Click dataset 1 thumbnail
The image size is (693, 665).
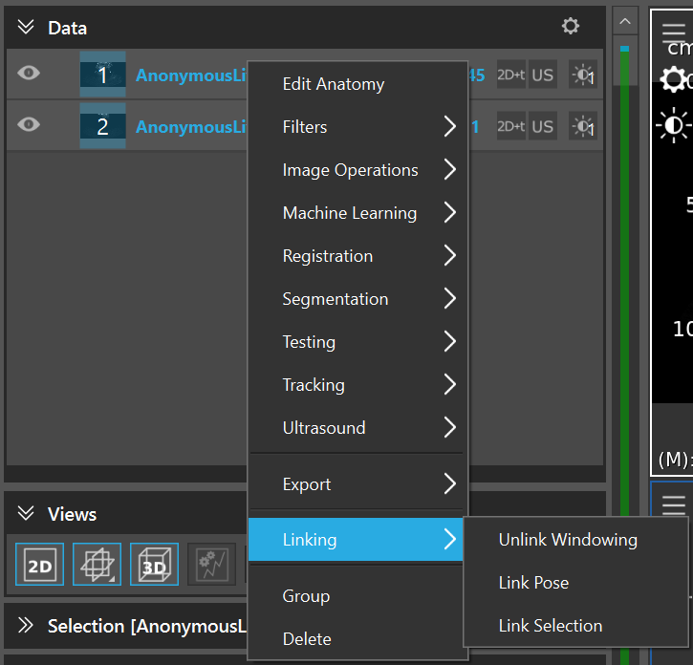point(102,75)
